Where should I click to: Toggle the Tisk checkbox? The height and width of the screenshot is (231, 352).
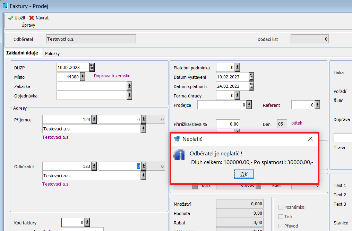coord(281,217)
